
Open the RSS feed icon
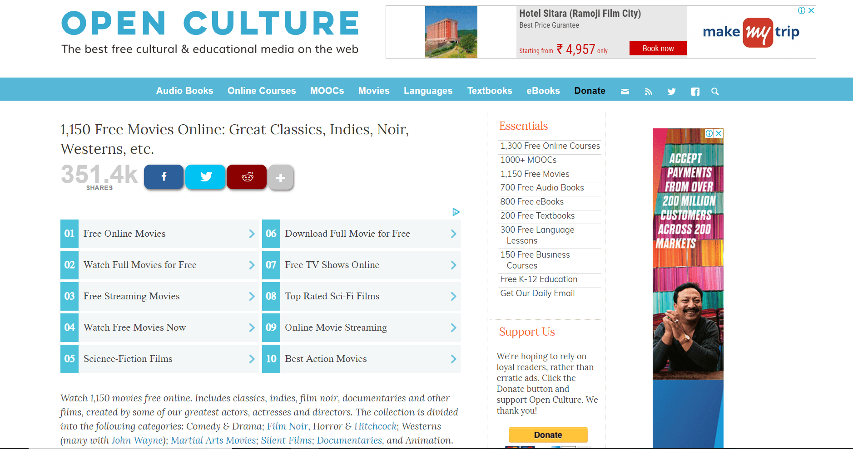point(648,91)
